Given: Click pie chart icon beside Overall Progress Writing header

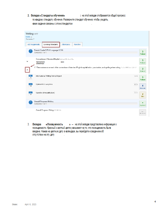Looking at the screenshot, I should (31, 102).
